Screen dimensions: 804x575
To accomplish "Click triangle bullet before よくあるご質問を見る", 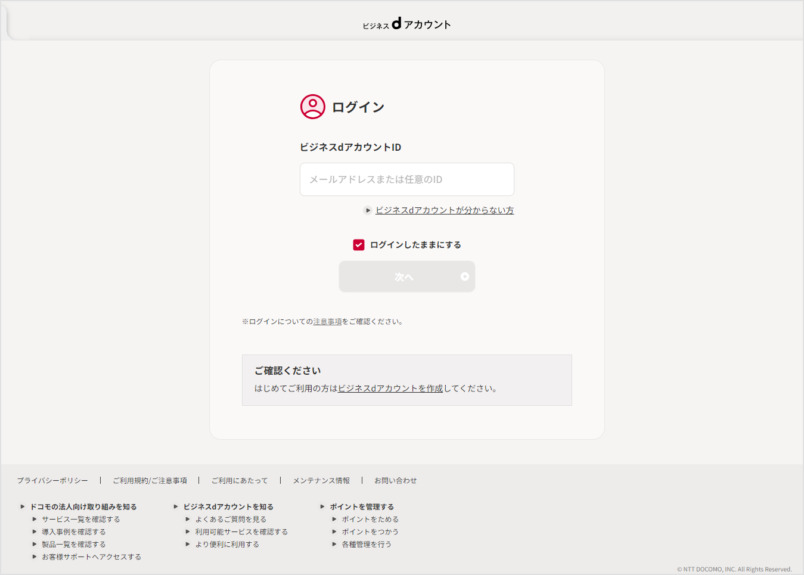I will click(188, 520).
